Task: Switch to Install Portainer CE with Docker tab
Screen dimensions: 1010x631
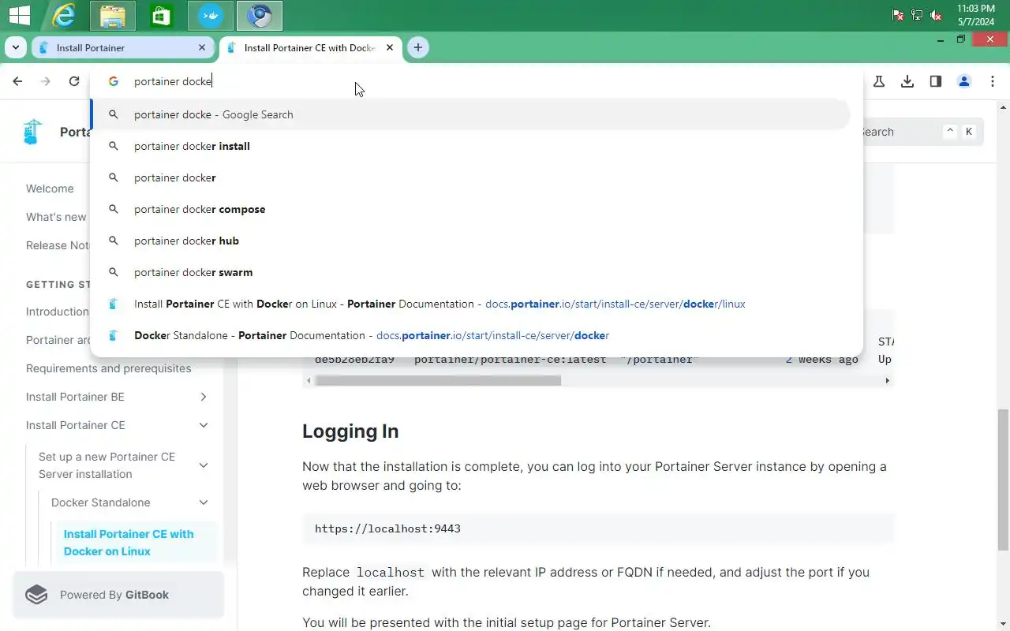Action: coord(310,47)
